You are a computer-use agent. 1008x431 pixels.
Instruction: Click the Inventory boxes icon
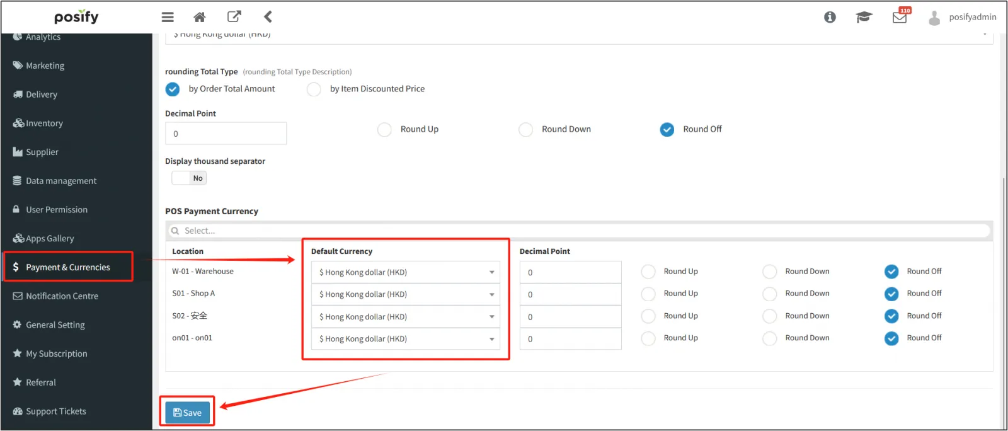(x=18, y=123)
